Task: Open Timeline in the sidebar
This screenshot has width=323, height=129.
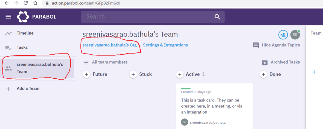Action: [25, 33]
